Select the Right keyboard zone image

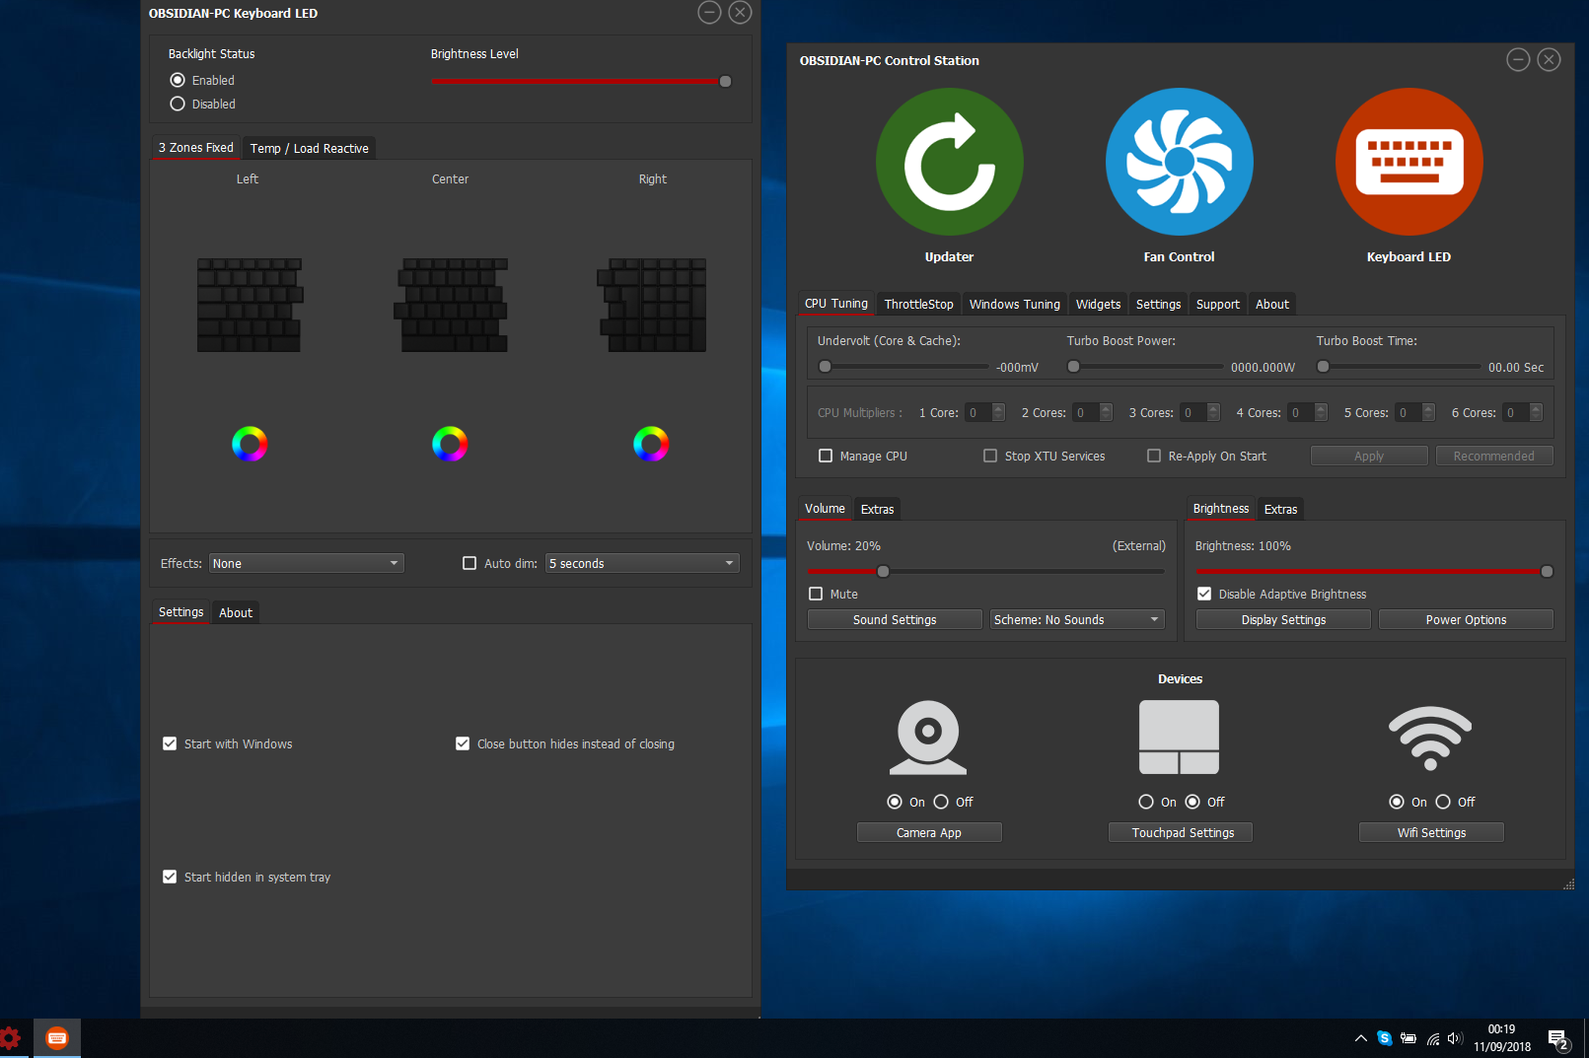tap(652, 305)
